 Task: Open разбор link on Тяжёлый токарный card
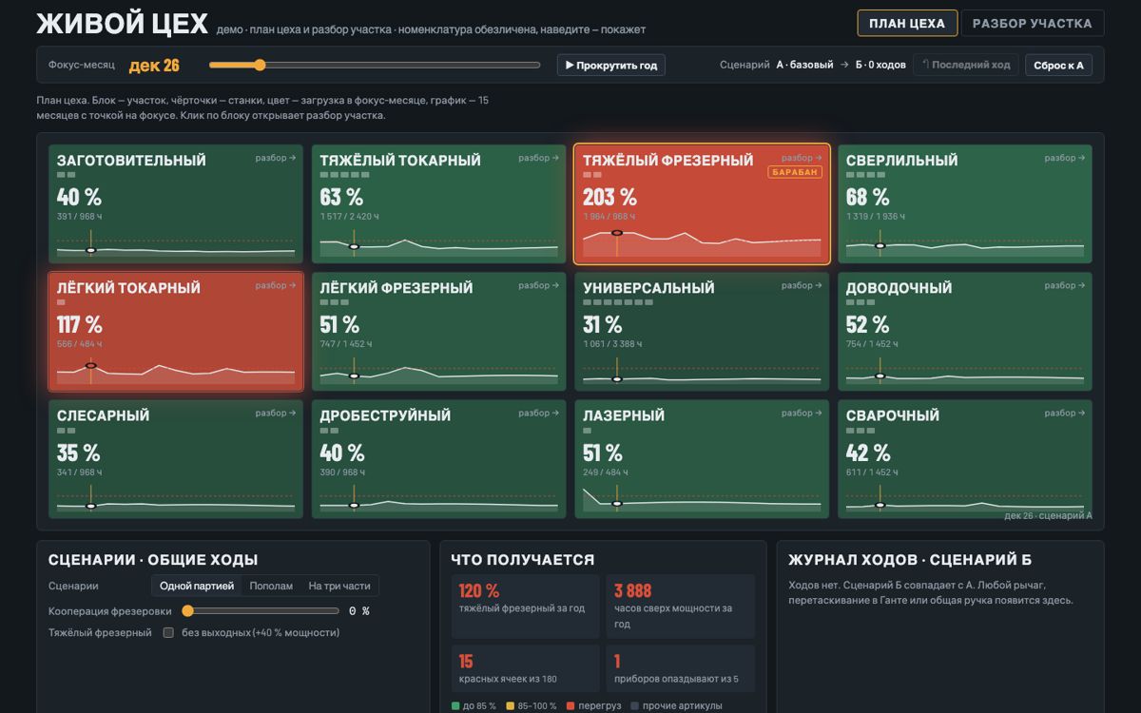539,158
